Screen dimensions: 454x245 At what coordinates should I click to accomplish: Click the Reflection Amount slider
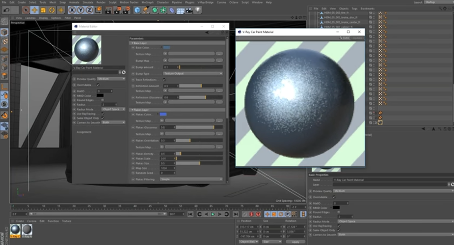click(x=201, y=86)
